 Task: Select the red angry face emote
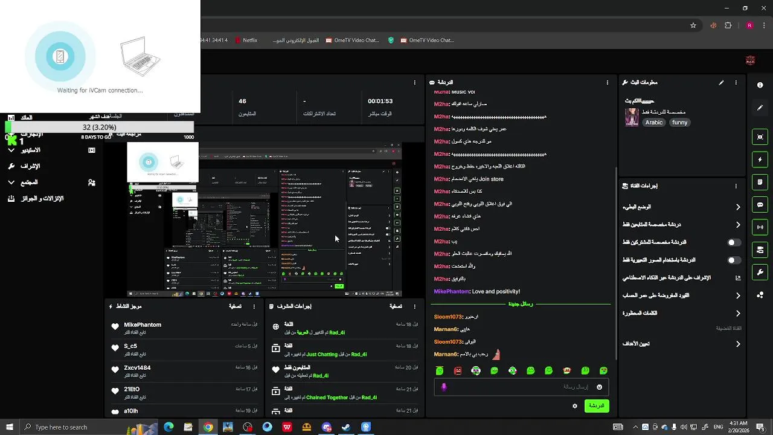point(458,370)
